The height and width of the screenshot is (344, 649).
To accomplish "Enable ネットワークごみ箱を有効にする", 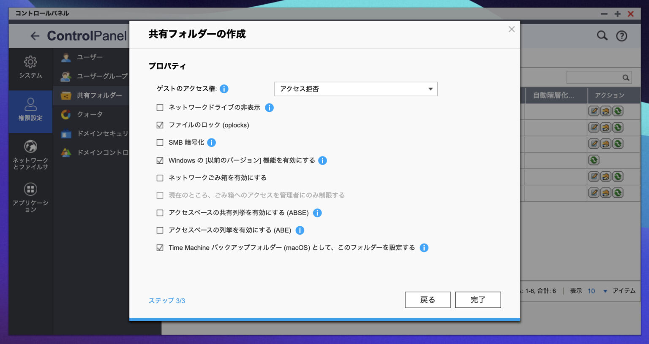I will [x=160, y=178].
